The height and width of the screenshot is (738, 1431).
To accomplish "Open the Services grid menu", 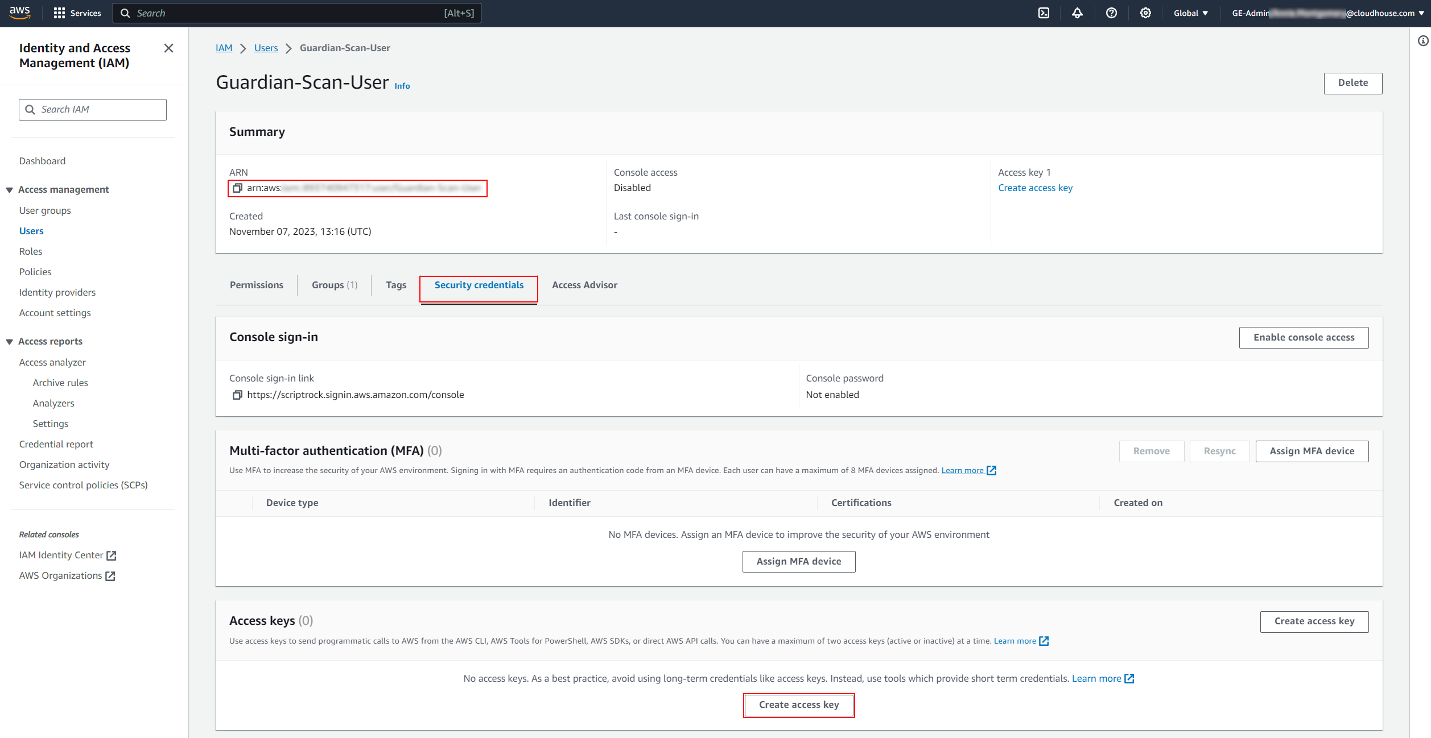I will coord(77,13).
